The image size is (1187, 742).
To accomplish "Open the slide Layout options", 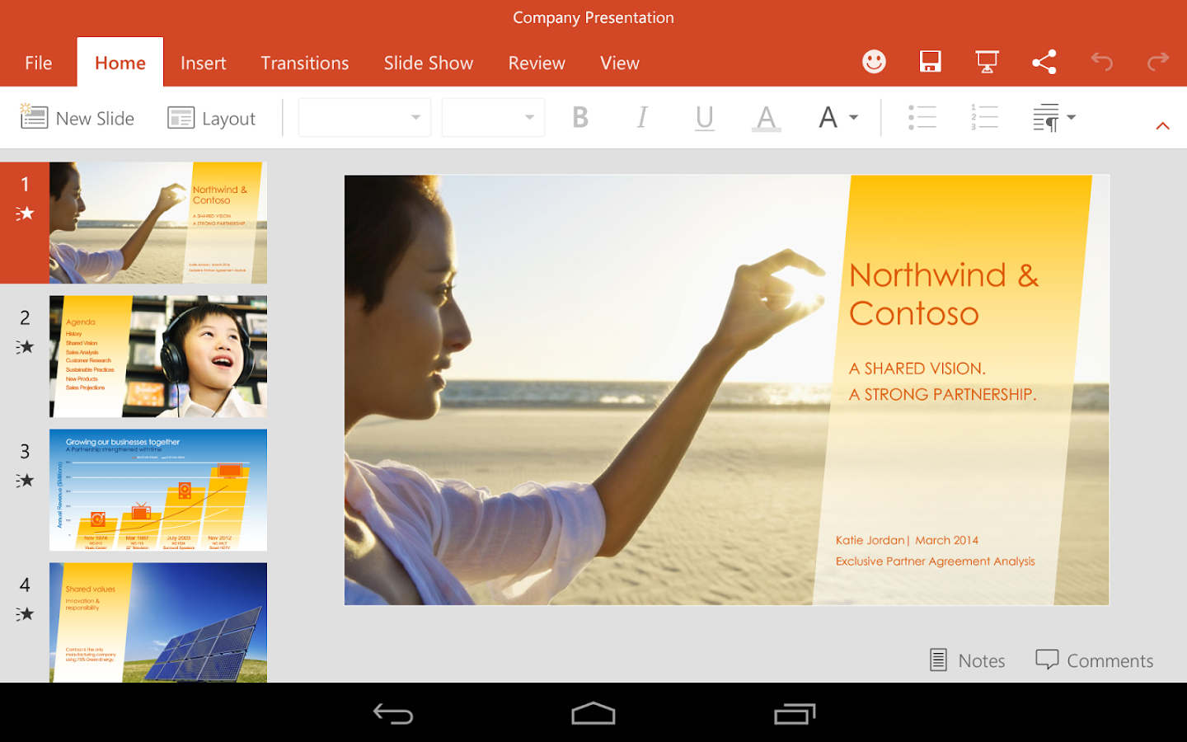I will click(x=212, y=118).
